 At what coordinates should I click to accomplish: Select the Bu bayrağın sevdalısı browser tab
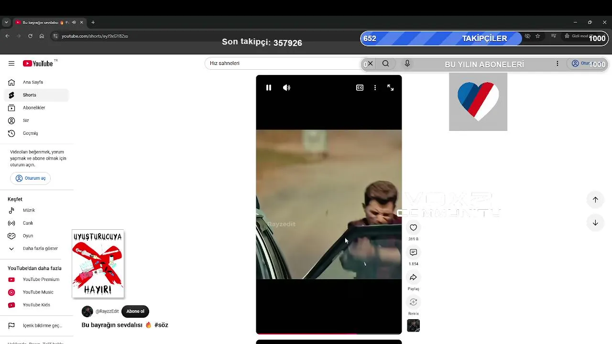coord(50,22)
